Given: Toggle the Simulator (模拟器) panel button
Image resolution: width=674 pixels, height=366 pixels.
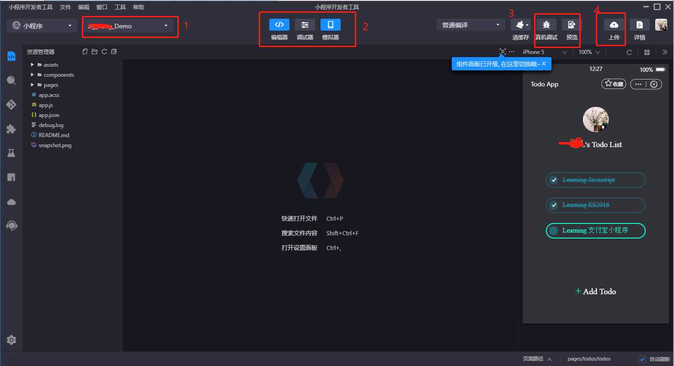Looking at the screenshot, I should (x=330, y=25).
